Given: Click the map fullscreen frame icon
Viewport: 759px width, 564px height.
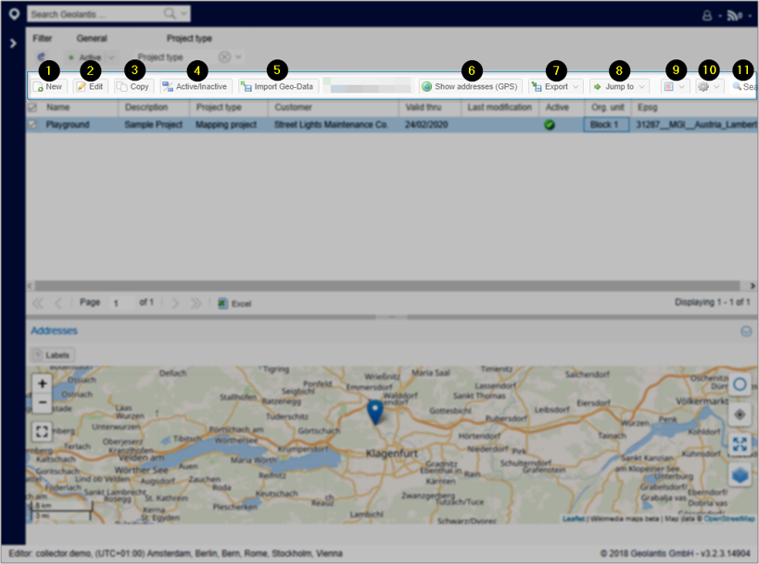Looking at the screenshot, I should click(x=42, y=431).
